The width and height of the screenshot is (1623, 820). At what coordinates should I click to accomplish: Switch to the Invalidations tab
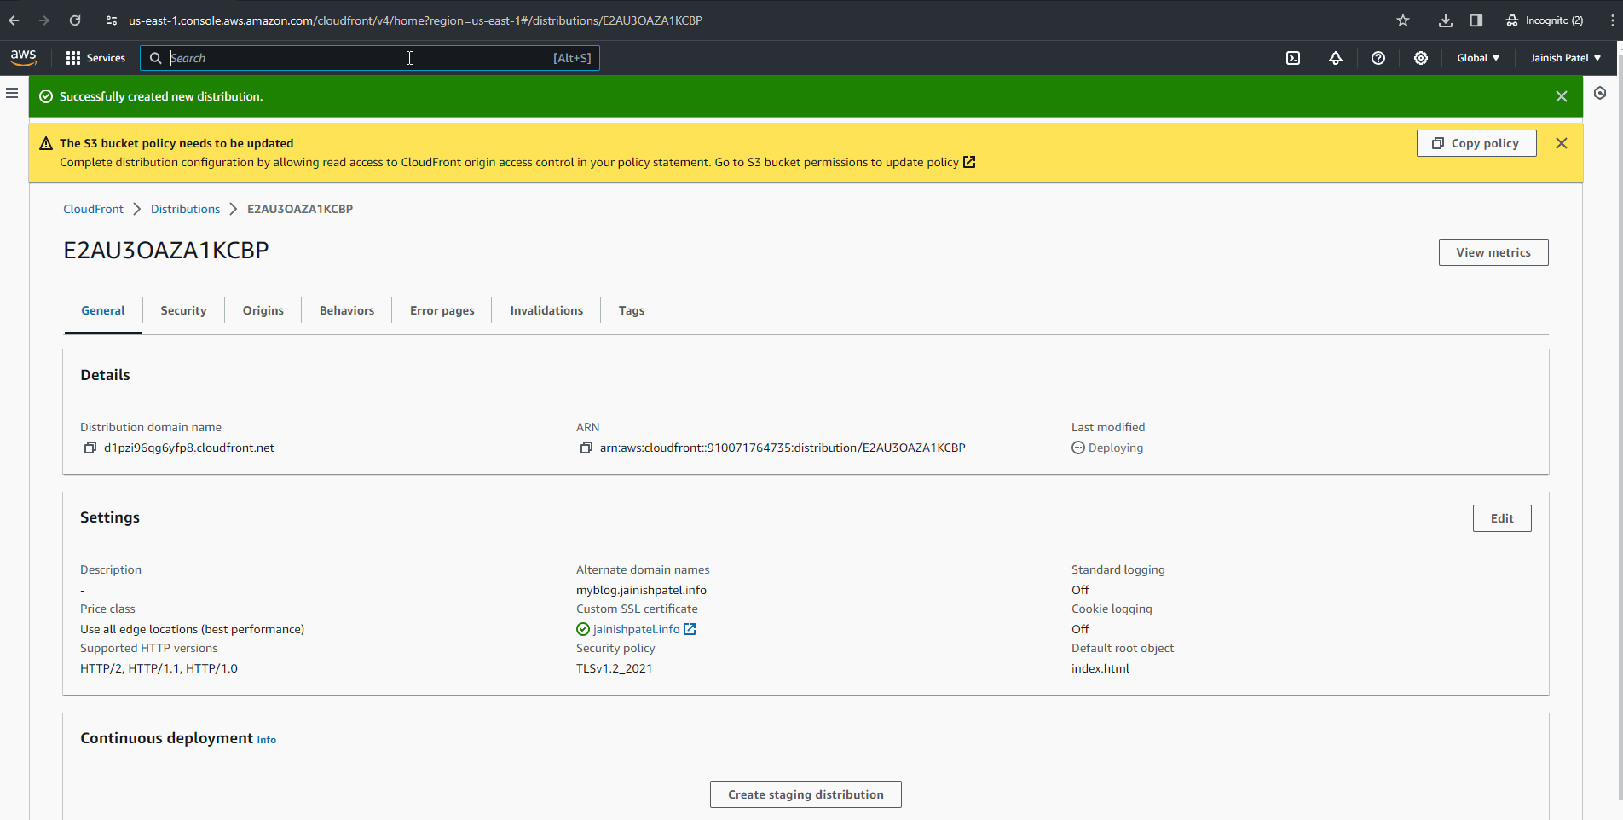pos(546,310)
